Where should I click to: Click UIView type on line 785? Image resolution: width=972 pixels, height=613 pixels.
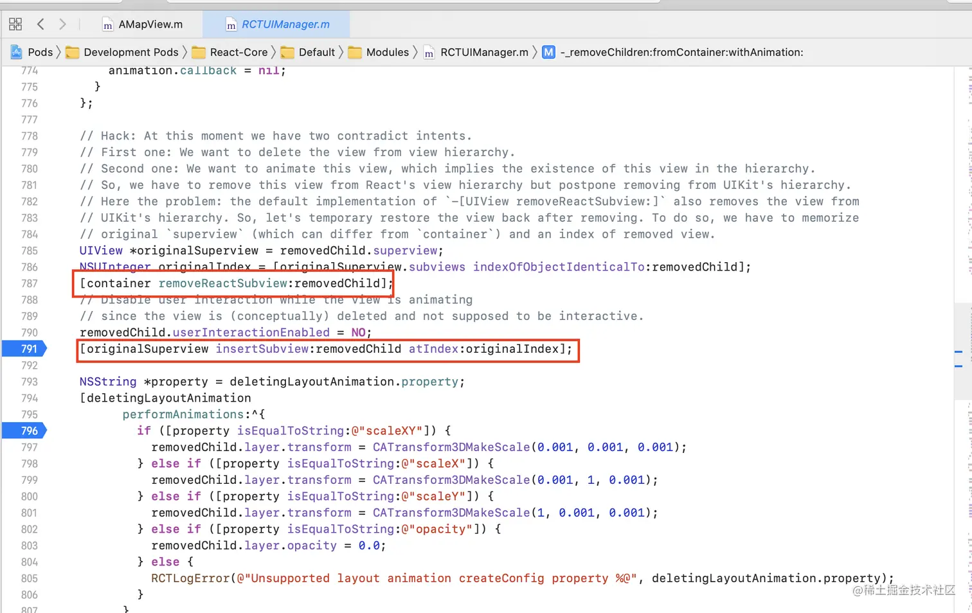point(101,251)
